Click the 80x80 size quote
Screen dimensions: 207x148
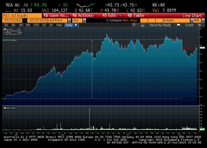tap(159, 5)
